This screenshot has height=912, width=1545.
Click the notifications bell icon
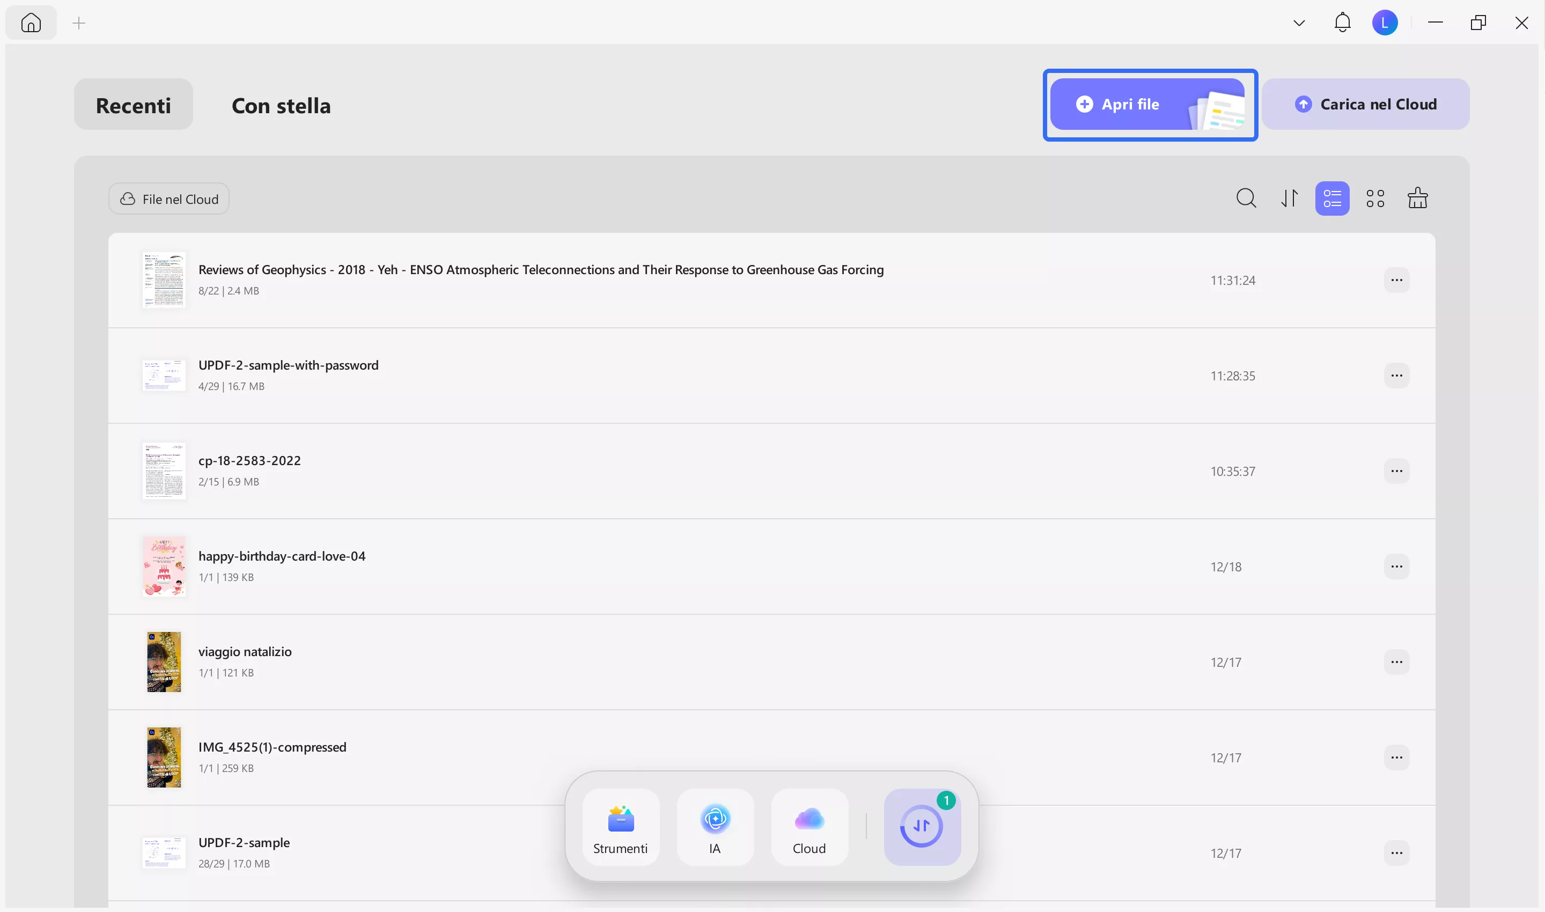point(1342,23)
